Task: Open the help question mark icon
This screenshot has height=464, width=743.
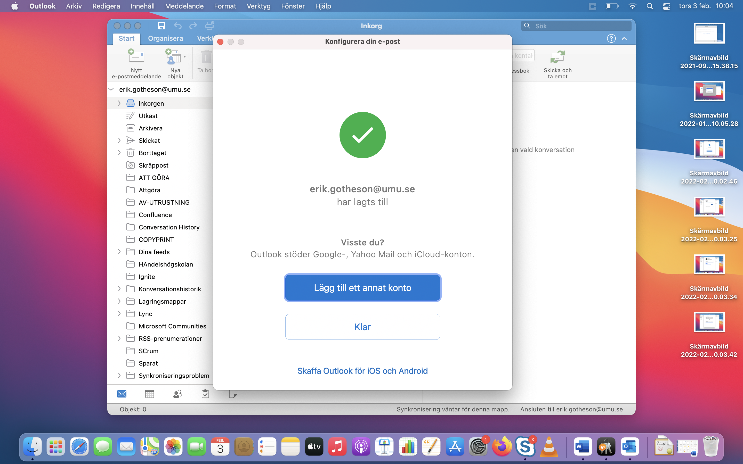Action: [x=611, y=38]
